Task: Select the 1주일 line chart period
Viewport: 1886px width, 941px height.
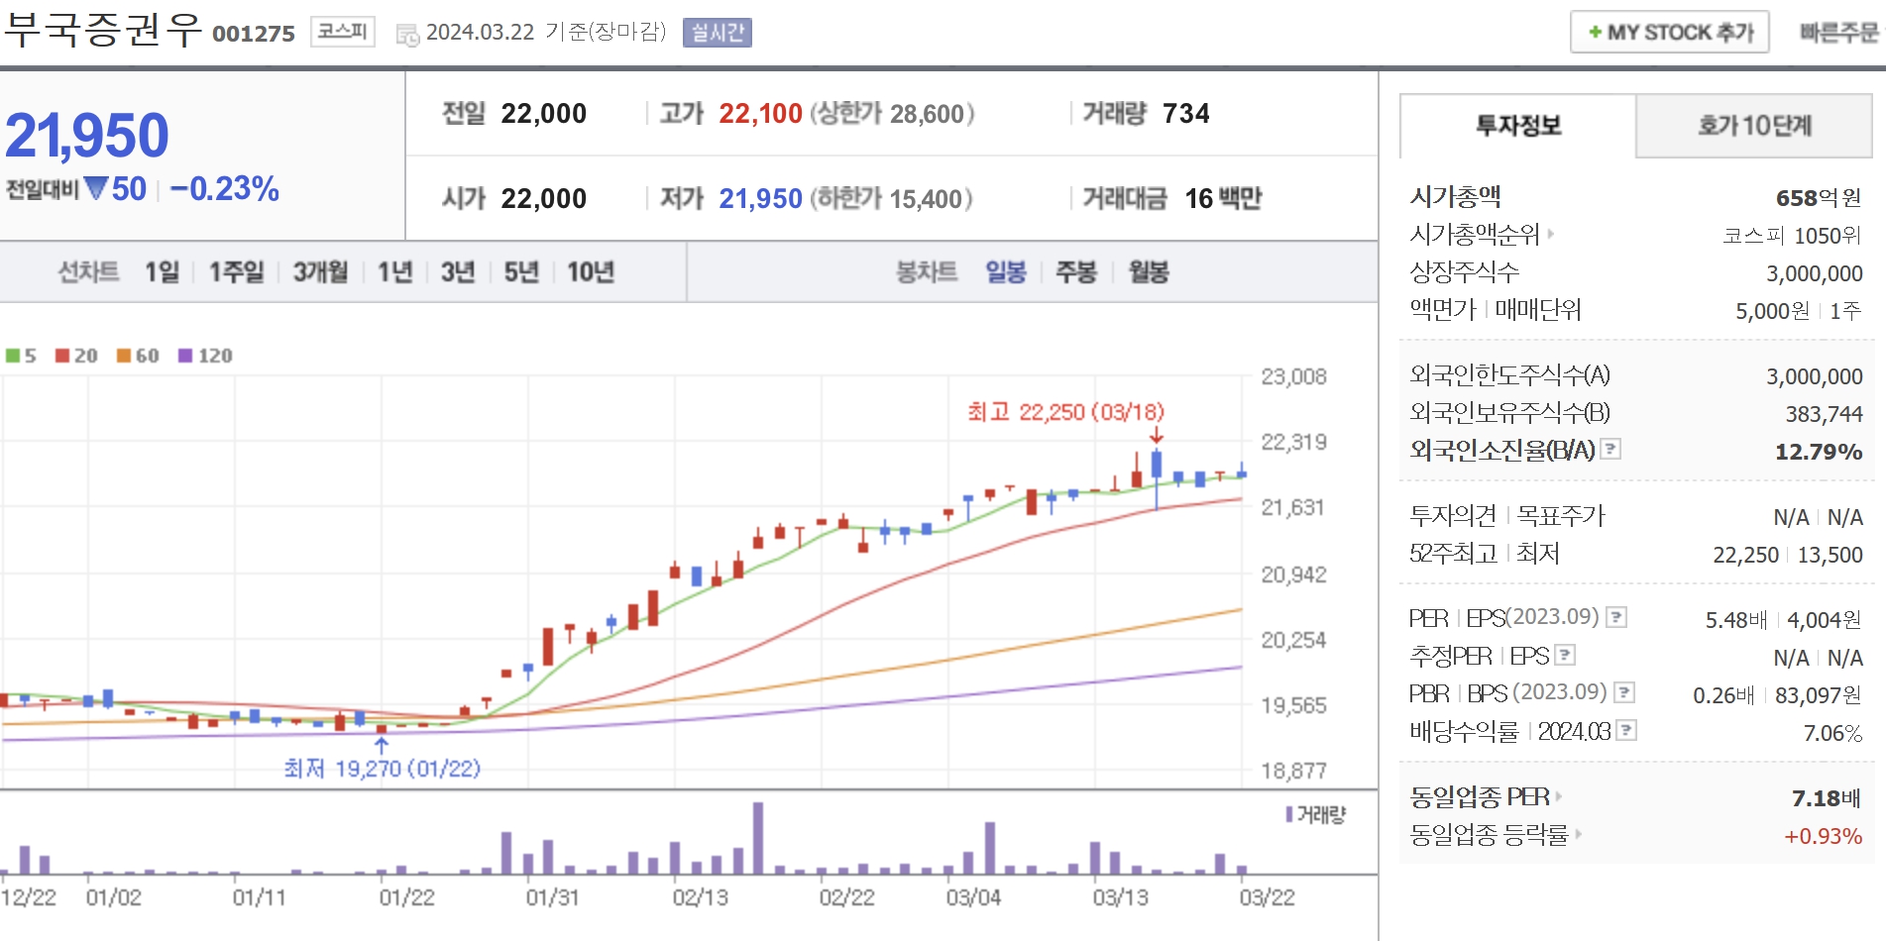Action: pos(237,271)
